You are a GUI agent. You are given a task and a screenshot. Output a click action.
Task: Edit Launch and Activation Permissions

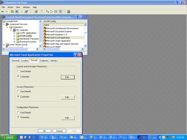tap(67, 77)
